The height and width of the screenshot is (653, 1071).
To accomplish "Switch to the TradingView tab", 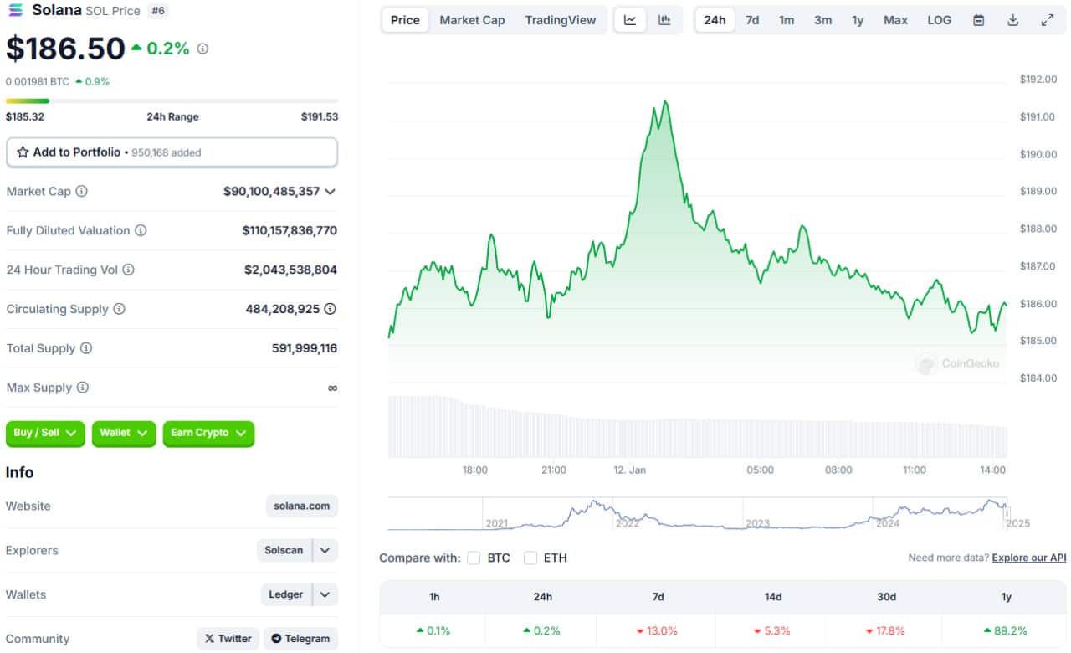I will coord(561,20).
